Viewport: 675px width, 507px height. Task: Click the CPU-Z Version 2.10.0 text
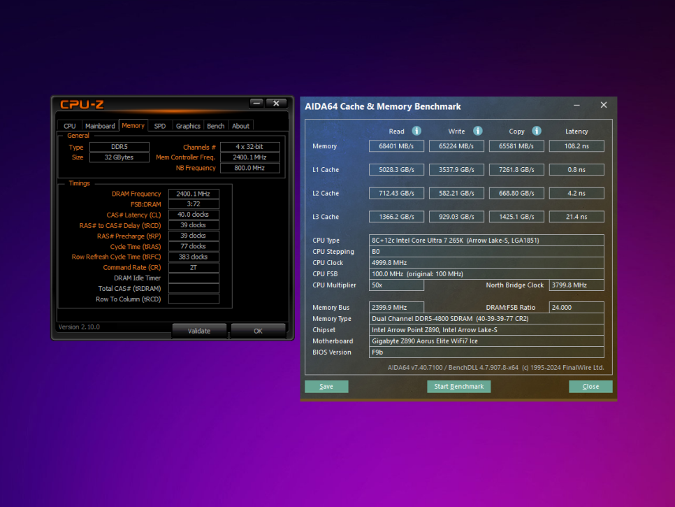click(79, 327)
